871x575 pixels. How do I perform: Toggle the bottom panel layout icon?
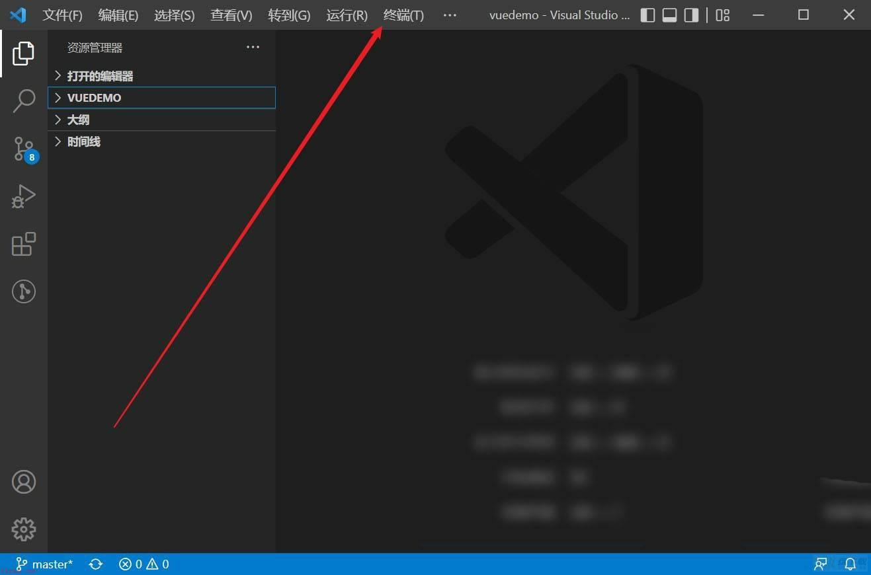click(x=670, y=15)
